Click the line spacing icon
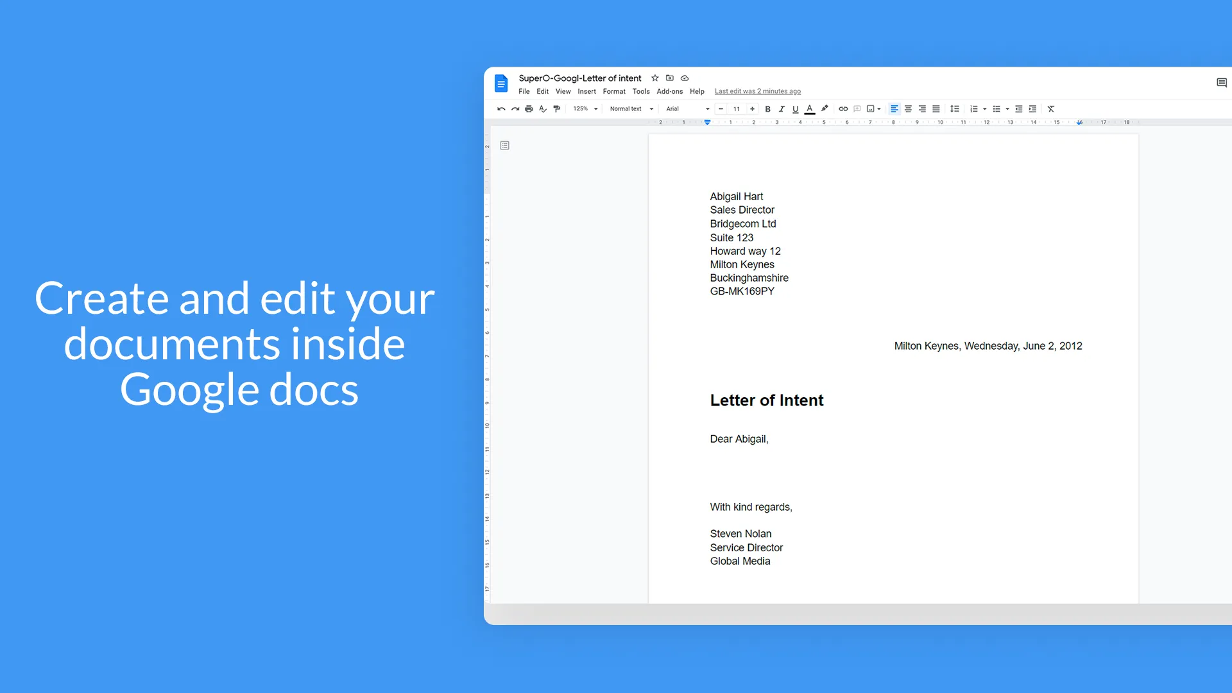This screenshot has width=1232, height=693. (955, 109)
